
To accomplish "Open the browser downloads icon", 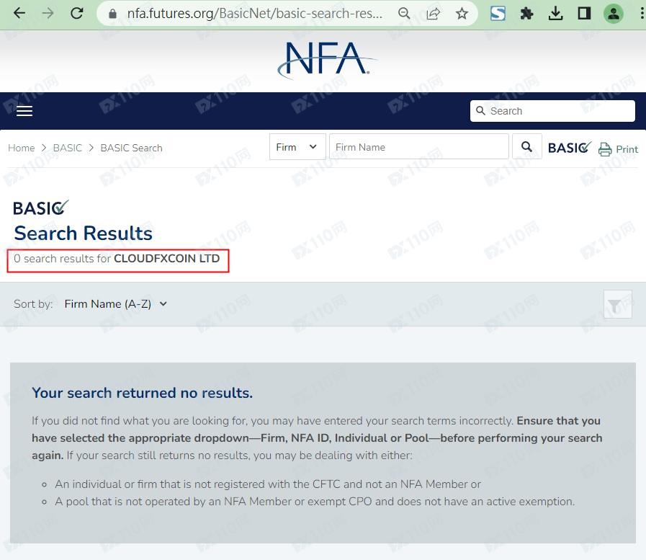I will pyautogui.click(x=555, y=14).
